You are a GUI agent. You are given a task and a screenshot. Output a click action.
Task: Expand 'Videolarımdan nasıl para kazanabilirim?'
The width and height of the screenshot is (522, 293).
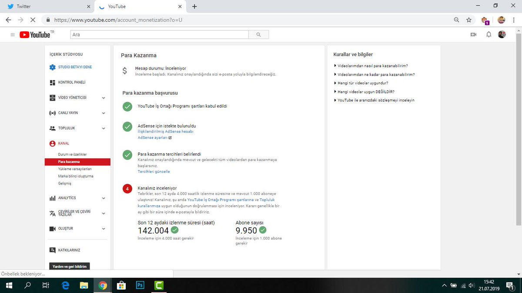[371, 66]
